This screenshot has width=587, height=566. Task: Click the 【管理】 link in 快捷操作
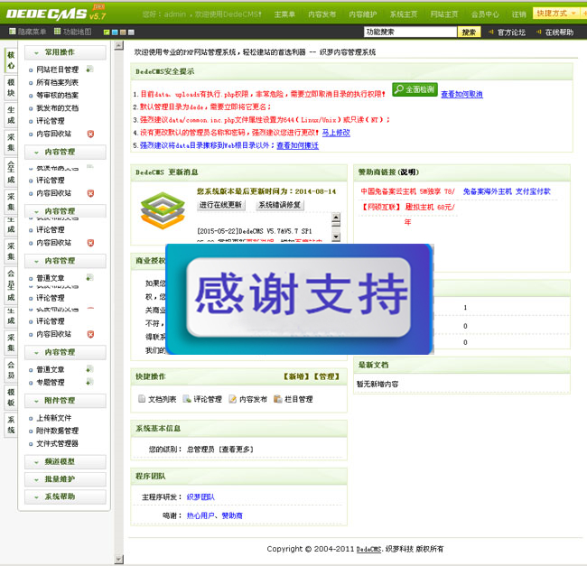pyautogui.click(x=326, y=376)
